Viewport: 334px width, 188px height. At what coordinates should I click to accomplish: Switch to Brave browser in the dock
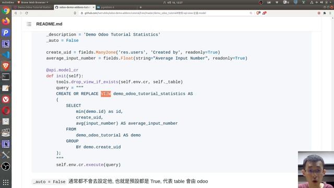(x=6, y=66)
